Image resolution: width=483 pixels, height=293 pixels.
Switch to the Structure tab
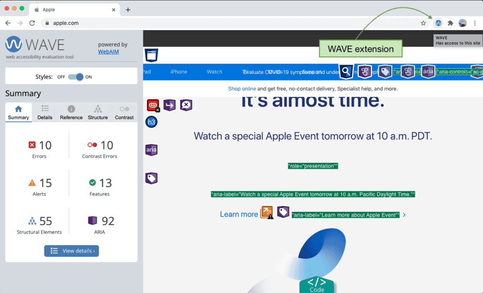pyautogui.click(x=98, y=112)
